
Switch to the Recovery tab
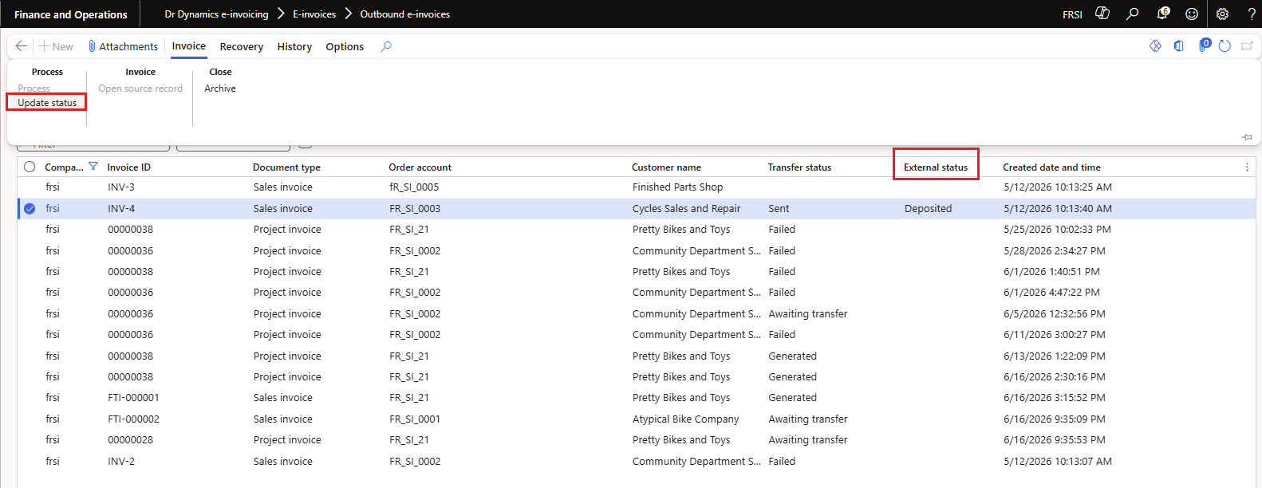pos(242,46)
